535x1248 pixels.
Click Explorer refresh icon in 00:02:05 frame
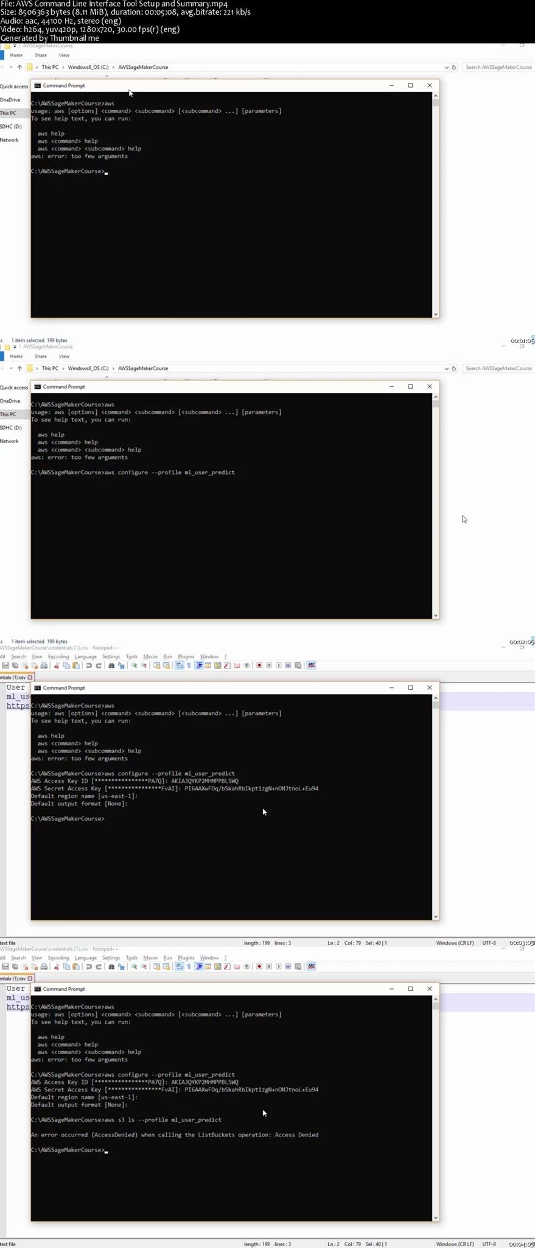point(454,368)
